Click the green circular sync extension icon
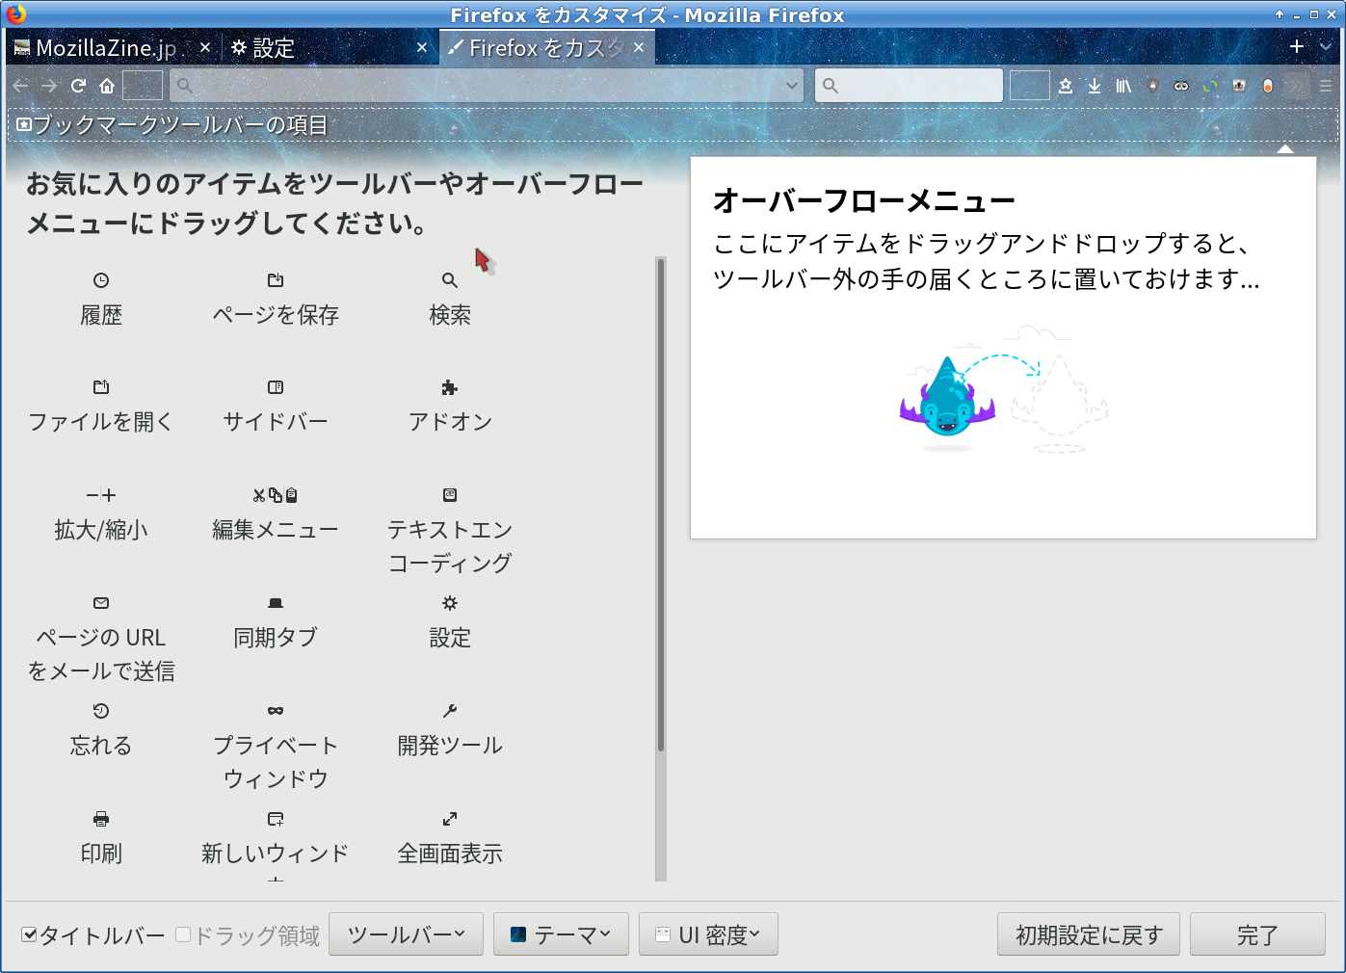The image size is (1346, 973). click(1210, 86)
